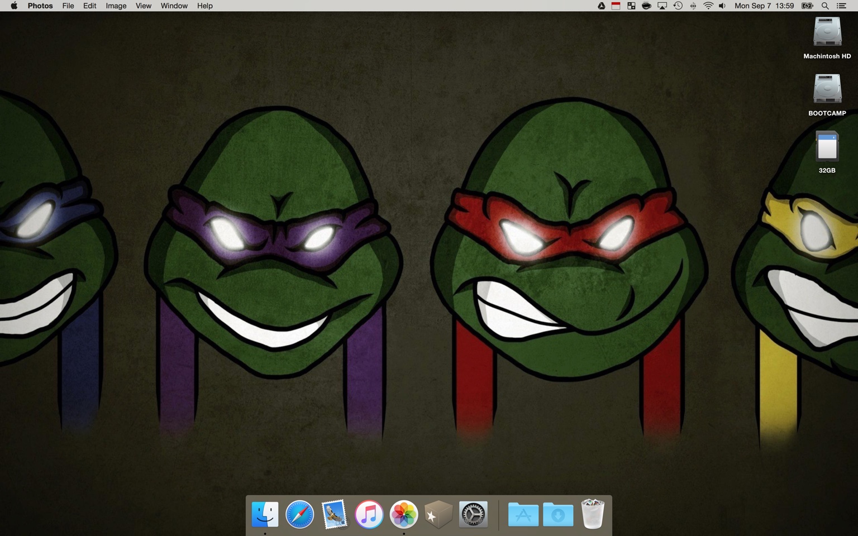This screenshot has width=858, height=536.
Task: Click the red calendar menu bar icon
Action: pyautogui.click(x=616, y=6)
